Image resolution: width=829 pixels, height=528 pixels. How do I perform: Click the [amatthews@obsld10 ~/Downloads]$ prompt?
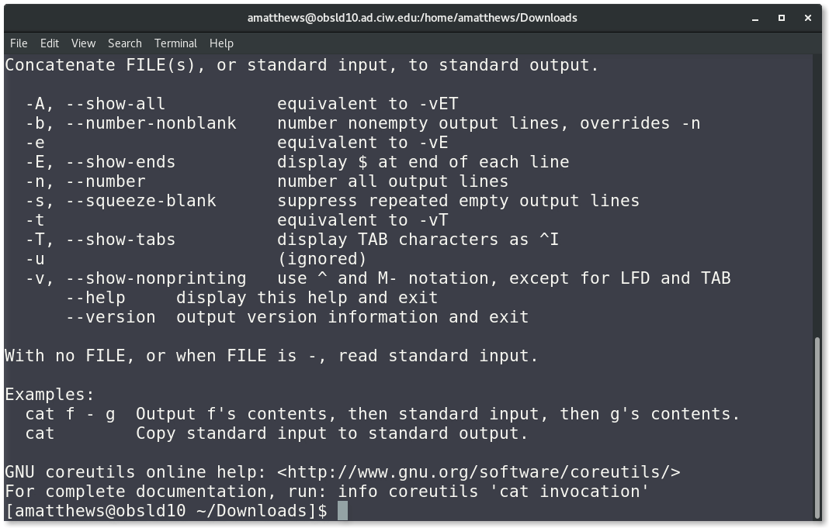point(167,511)
